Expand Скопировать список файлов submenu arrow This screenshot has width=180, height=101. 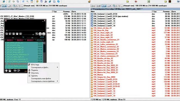pos(57,81)
